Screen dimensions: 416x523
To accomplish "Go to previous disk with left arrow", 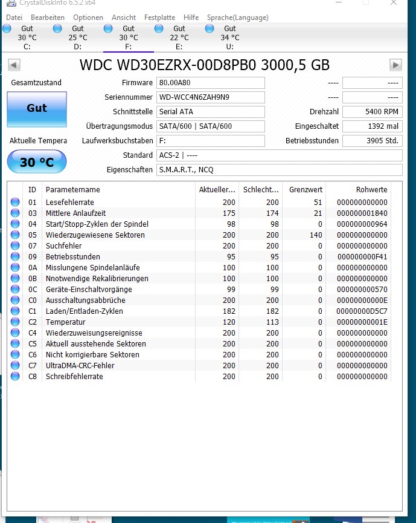I will [x=14, y=65].
